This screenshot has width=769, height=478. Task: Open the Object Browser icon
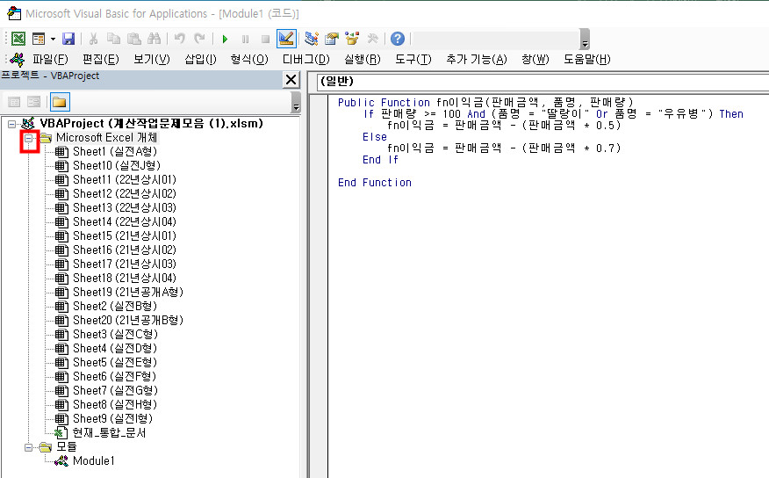point(352,39)
